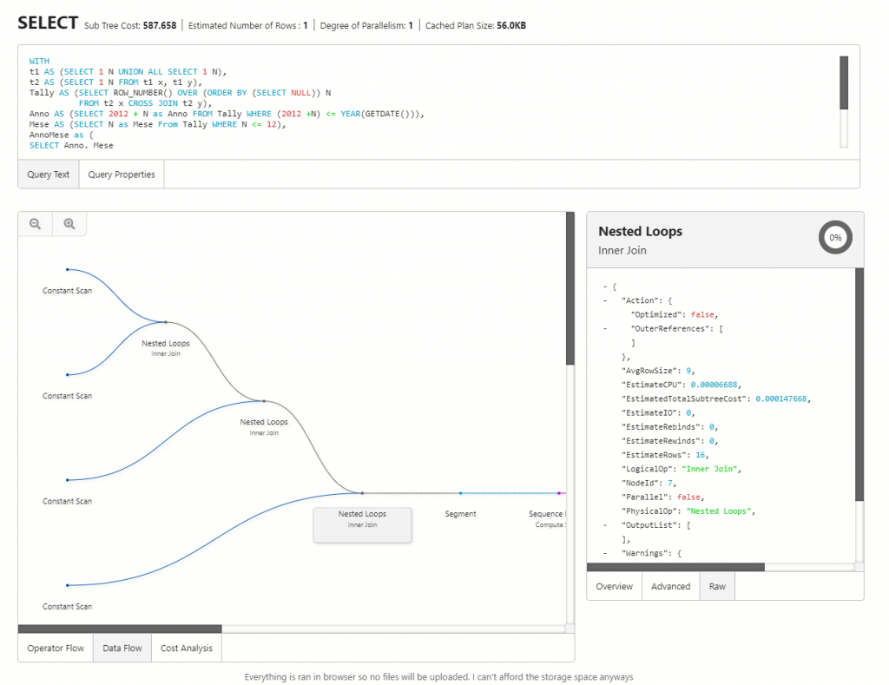Click the 0% cost circle indicator
The width and height of the screenshot is (889, 685).
pyautogui.click(x=835, y=237)
